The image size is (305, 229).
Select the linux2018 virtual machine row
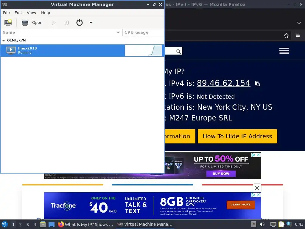[82, 50]
